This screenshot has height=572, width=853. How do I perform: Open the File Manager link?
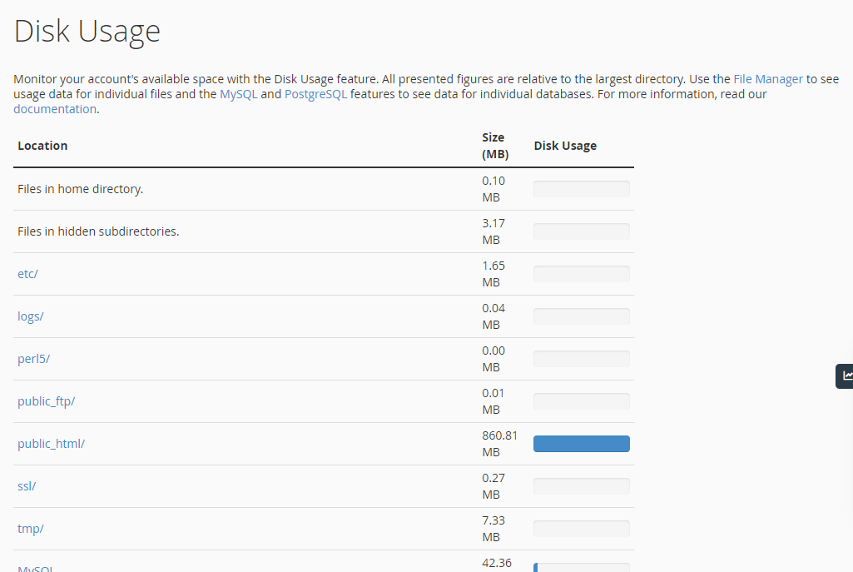(767, 78)
